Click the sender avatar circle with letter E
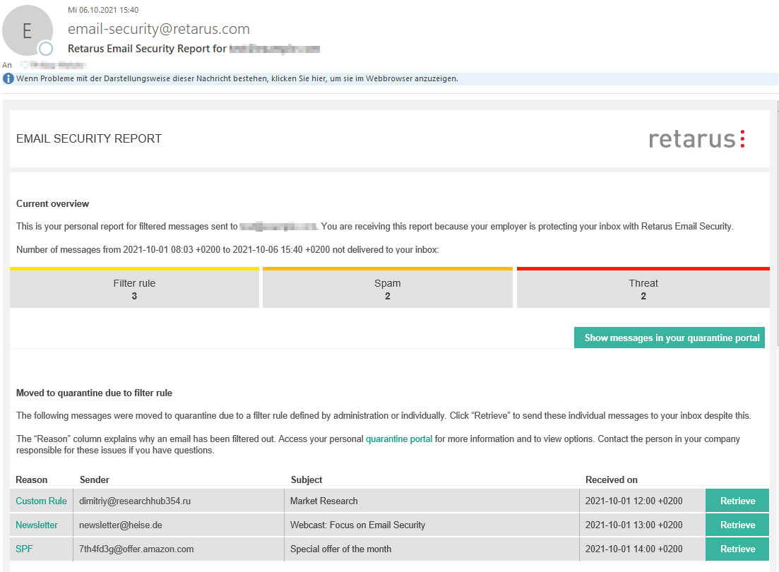 click(28, 31)
